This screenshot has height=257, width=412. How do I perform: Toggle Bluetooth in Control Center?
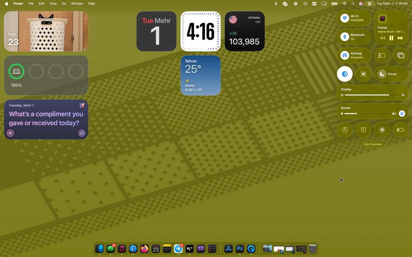point(344,37)
